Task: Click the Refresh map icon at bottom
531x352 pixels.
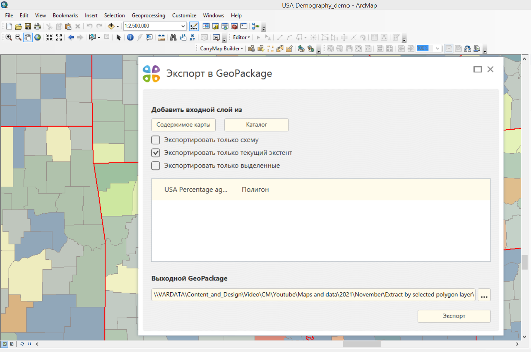Action: (22, 344)
